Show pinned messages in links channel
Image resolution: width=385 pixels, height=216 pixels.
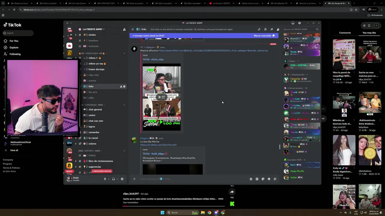coord(272,29)
